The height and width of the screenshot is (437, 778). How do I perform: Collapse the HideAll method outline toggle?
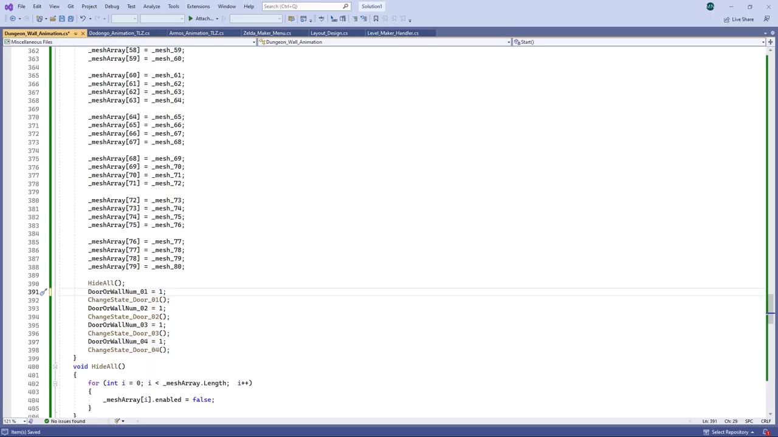click(55, 367)
